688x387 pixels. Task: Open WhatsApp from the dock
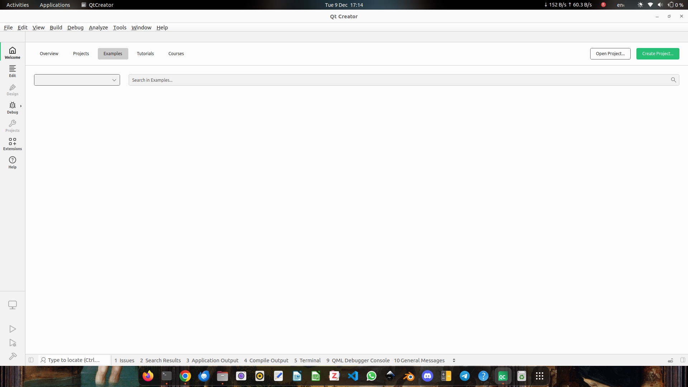point(372,376)
